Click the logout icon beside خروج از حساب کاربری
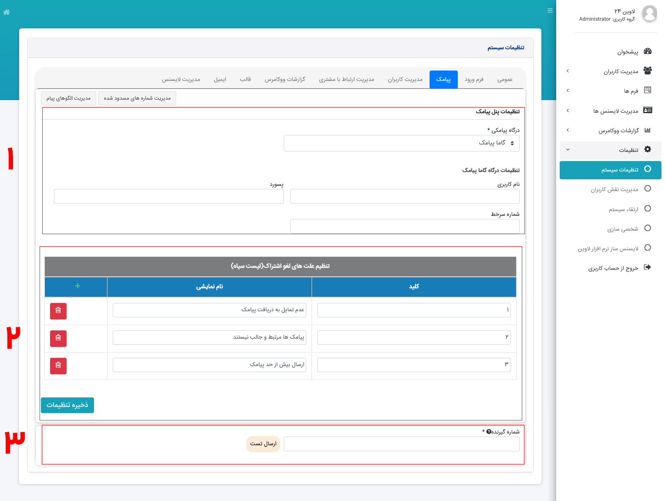Image resolution: width=665 pixels, height=501 pixels. (x=648, y=267)
